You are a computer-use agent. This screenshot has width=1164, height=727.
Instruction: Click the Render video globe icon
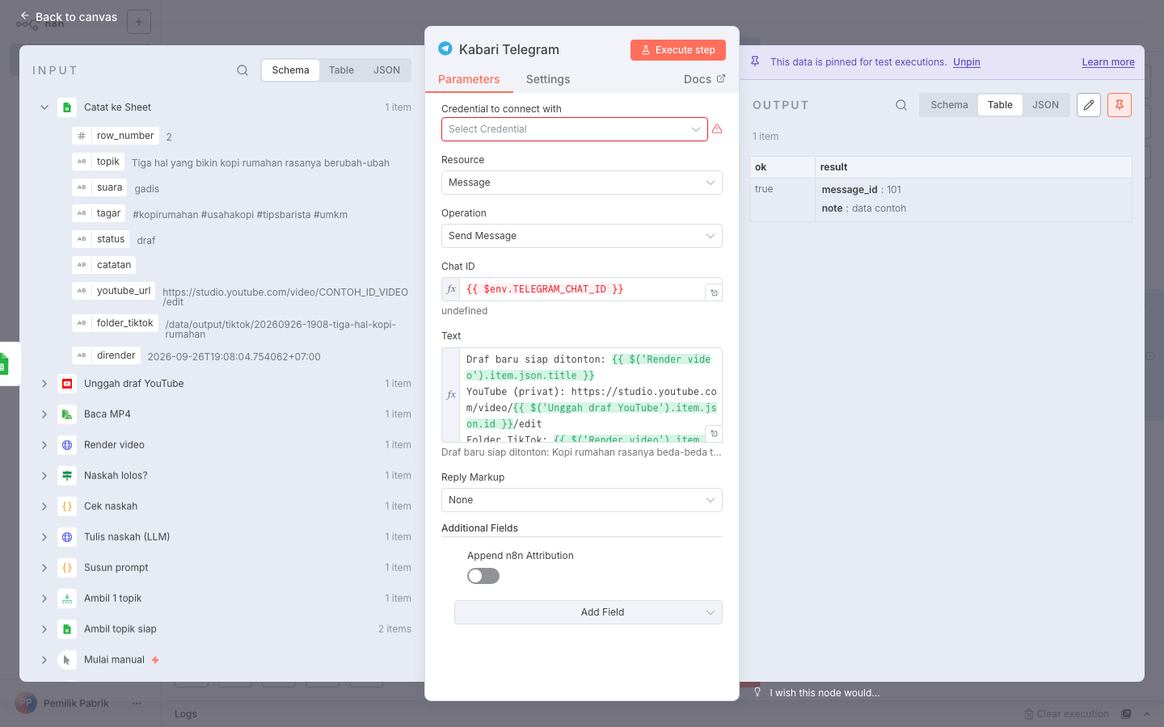tap(67, 445)
